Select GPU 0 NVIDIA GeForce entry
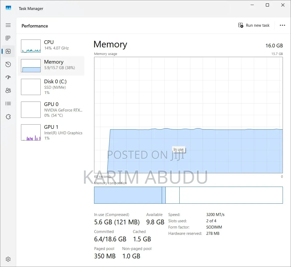The image size is (291, 267). click(51, 109)
